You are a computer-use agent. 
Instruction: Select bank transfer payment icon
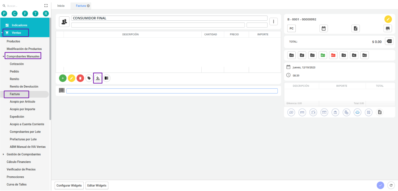pyautogui.click(x=335, y=112)
